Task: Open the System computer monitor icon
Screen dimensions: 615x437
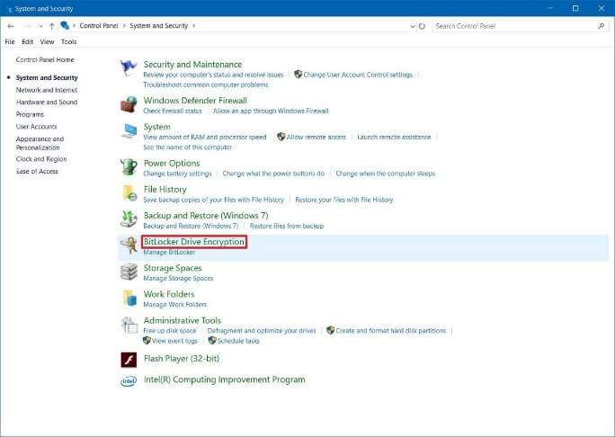Action: [129, 131]
